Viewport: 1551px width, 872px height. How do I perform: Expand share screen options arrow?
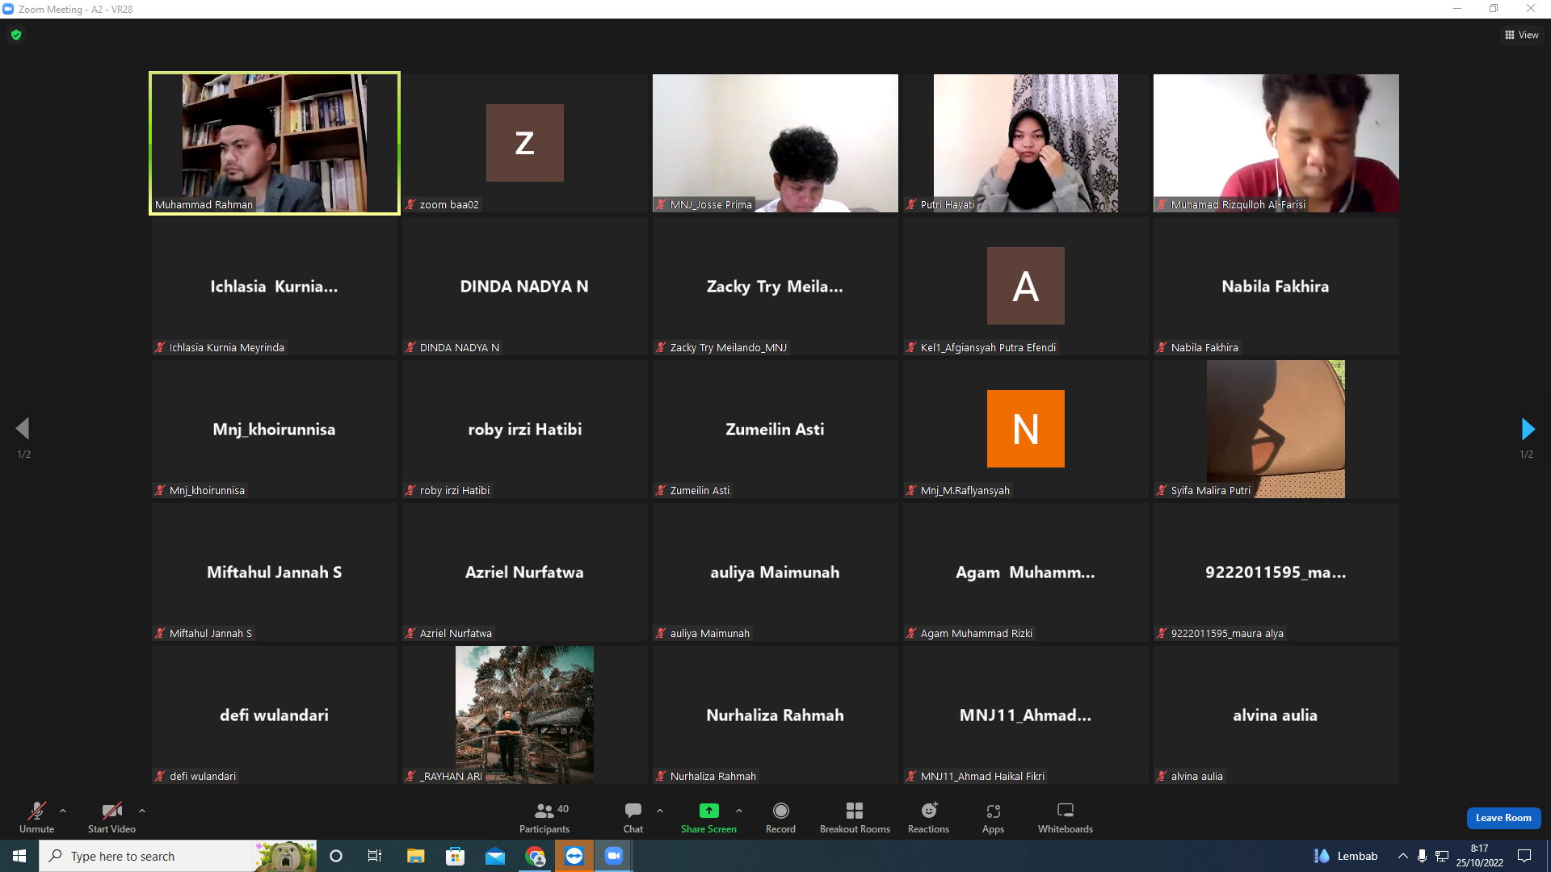(739, 811)
